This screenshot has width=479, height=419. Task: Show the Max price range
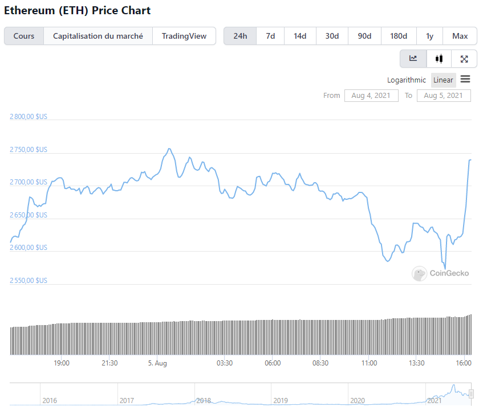[460, 36]
